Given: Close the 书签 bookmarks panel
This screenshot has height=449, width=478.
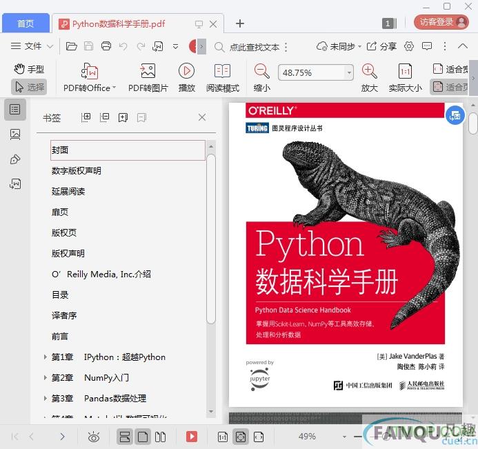Looking at the screenshot, I should (202, 117).
